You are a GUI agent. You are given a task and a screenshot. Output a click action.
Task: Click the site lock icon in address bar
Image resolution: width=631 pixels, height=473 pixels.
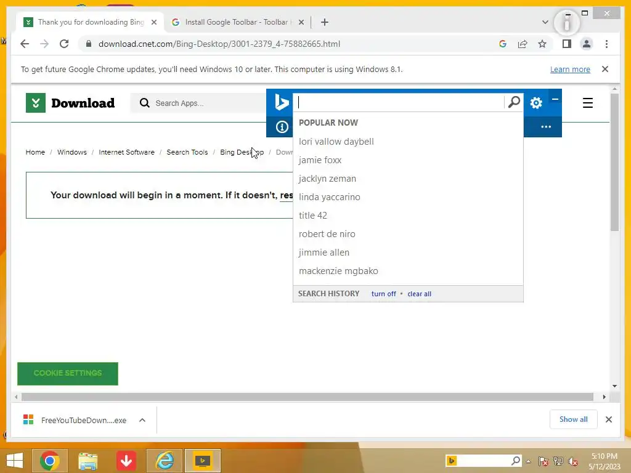pyautogui.click(x=89, y=44)
